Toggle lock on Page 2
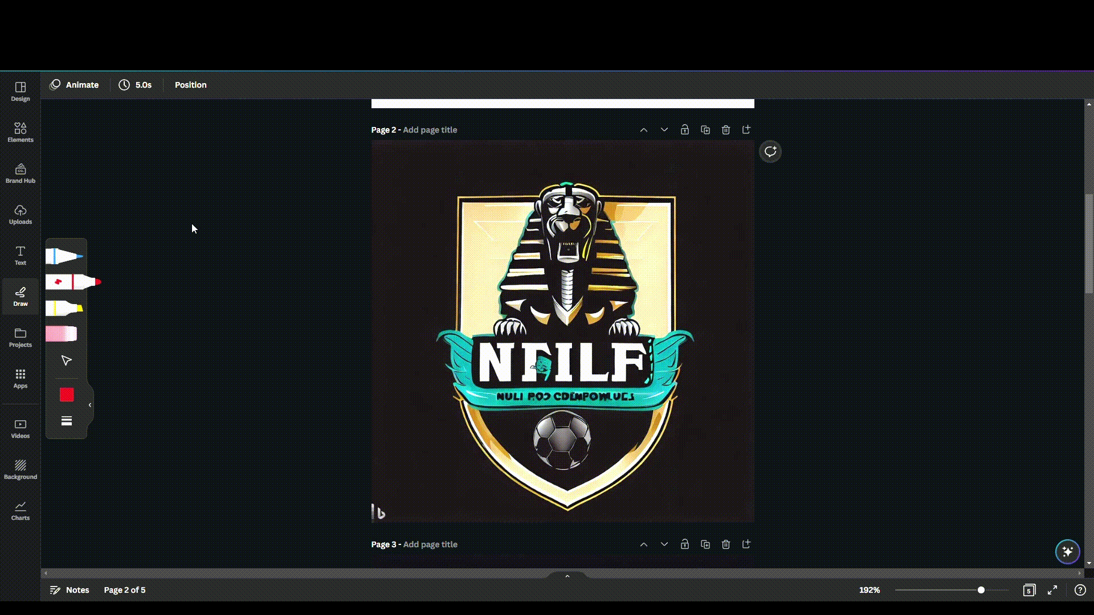 click(684, 130)
